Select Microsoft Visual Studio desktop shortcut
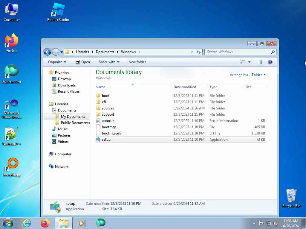The image size is (306, 229). (x=12, y=109)
